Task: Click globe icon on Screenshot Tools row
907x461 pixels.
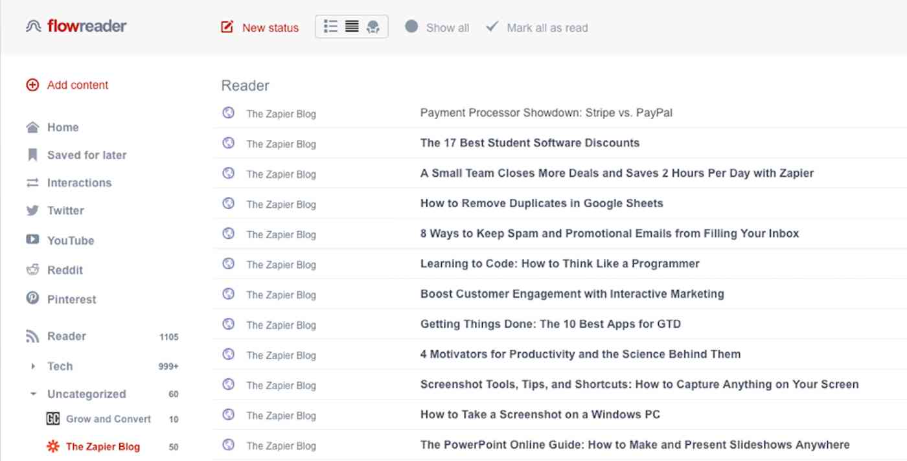Action: click(x=228, y=385)
